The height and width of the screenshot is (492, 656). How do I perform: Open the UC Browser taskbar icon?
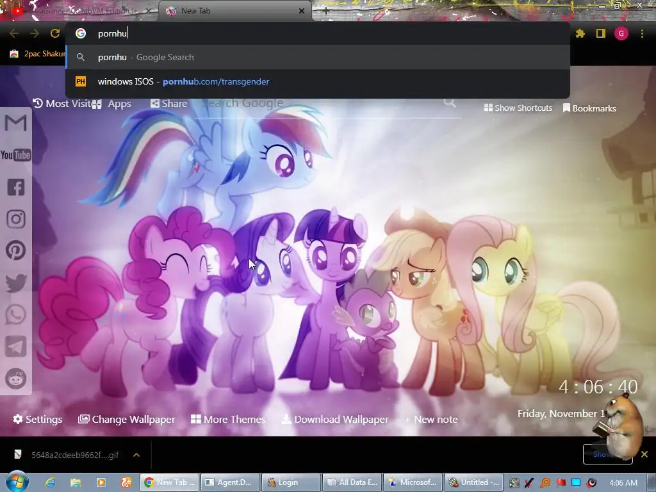[x=126, y=482]
